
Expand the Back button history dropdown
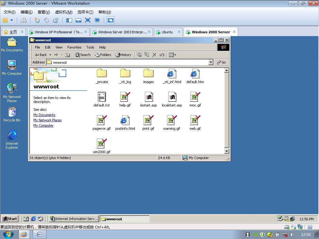[x=50, y=55]
